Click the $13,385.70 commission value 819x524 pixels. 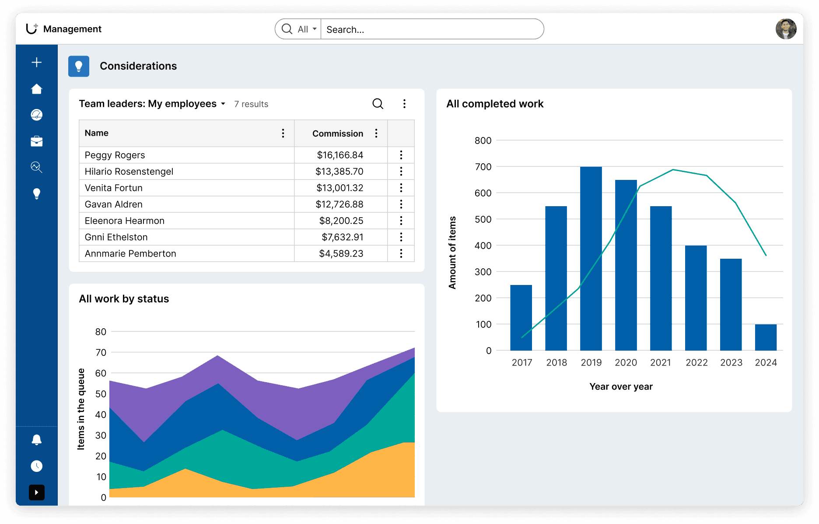(339, 172)
